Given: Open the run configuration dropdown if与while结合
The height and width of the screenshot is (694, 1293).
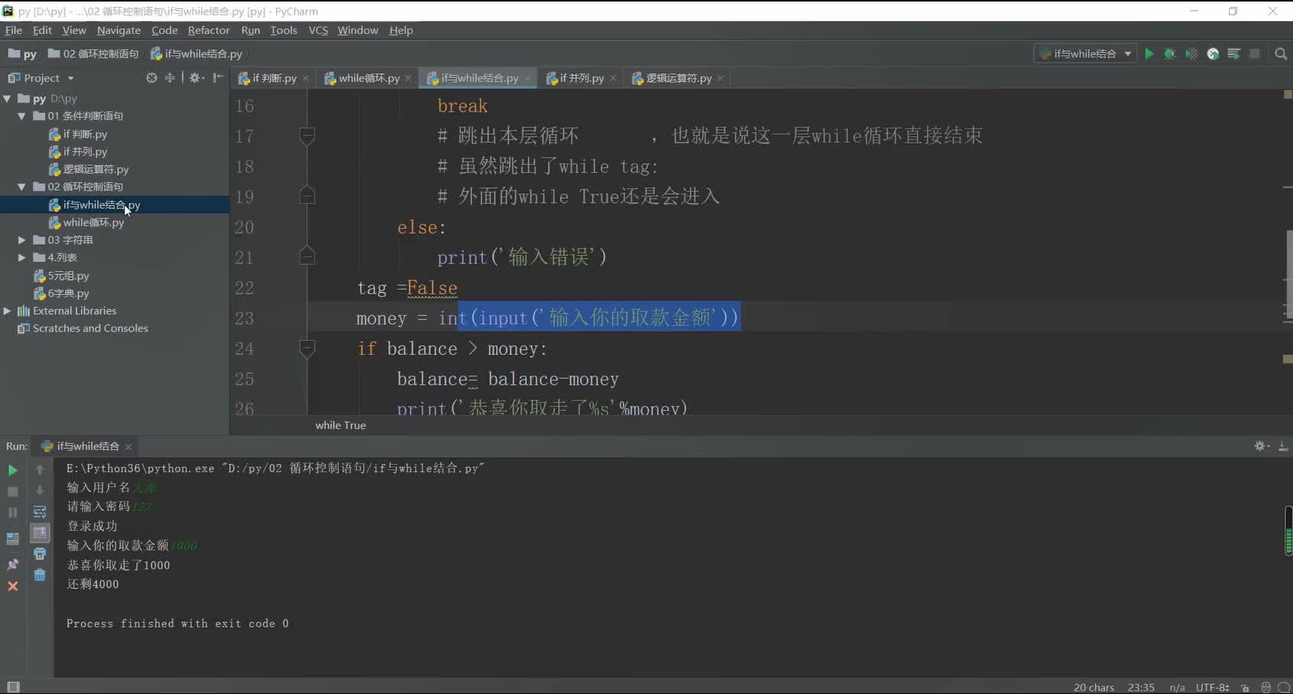Looking at the screenshot, I should coord(1085,54).
